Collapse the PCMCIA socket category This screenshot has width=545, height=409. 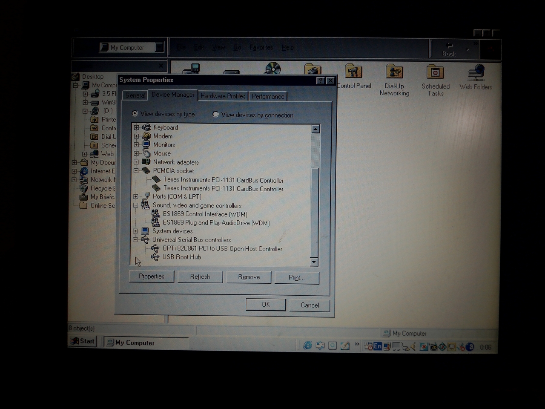[136, 170]
